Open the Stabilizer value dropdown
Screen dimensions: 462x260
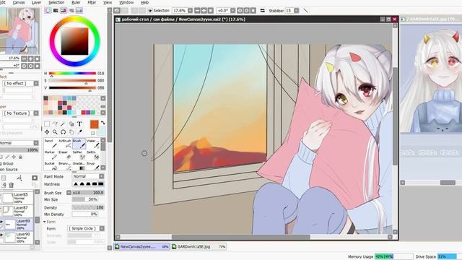click(x=297, y=11)
